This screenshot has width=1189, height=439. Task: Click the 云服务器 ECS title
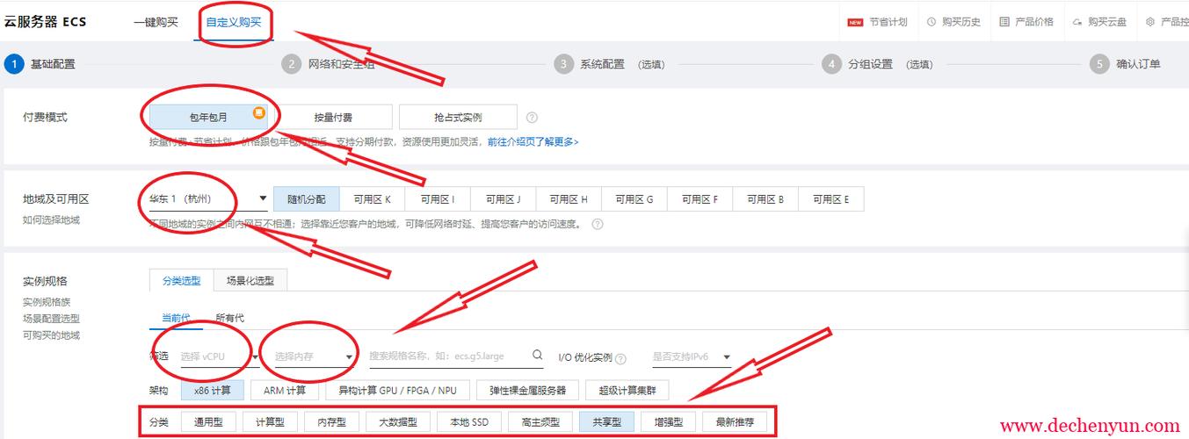click(x=46, y=21)
